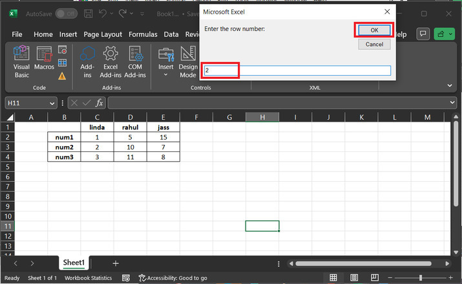Click the zoom in plus button
The image size is (462, 284).
tap(450, 278)
